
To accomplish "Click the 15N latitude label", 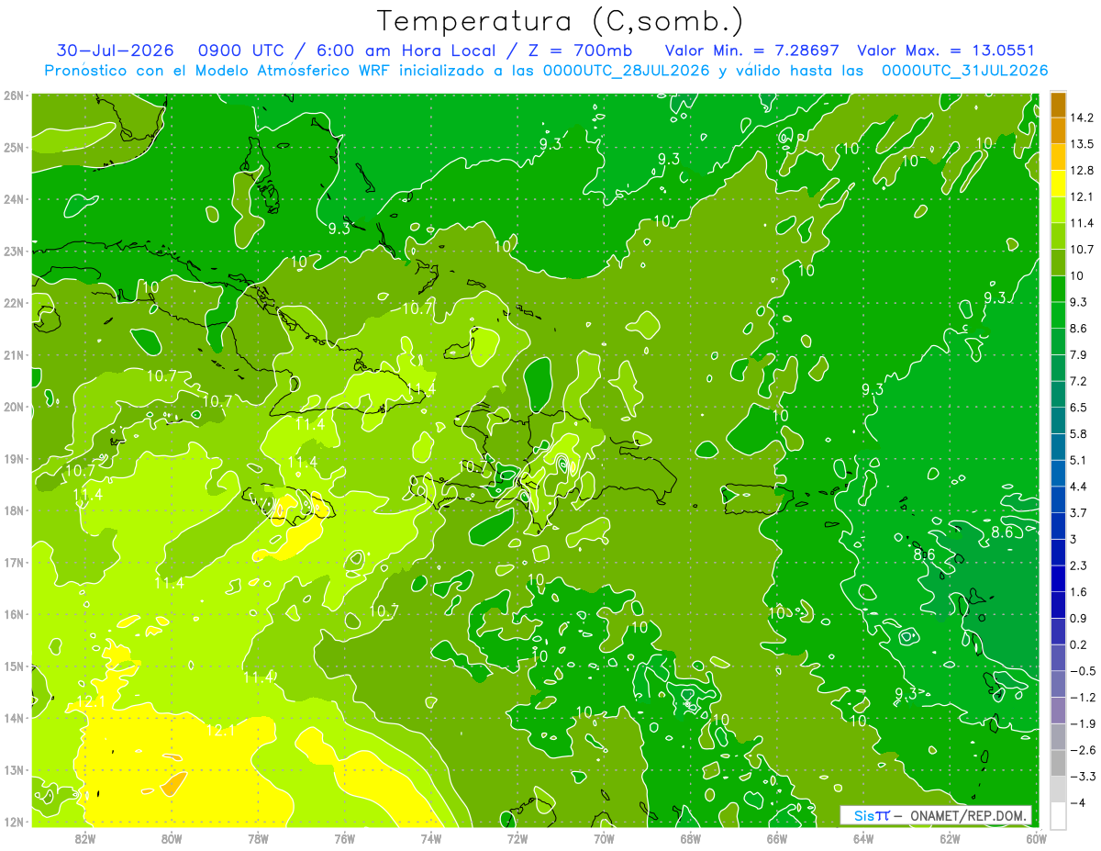I will (14, 666).
